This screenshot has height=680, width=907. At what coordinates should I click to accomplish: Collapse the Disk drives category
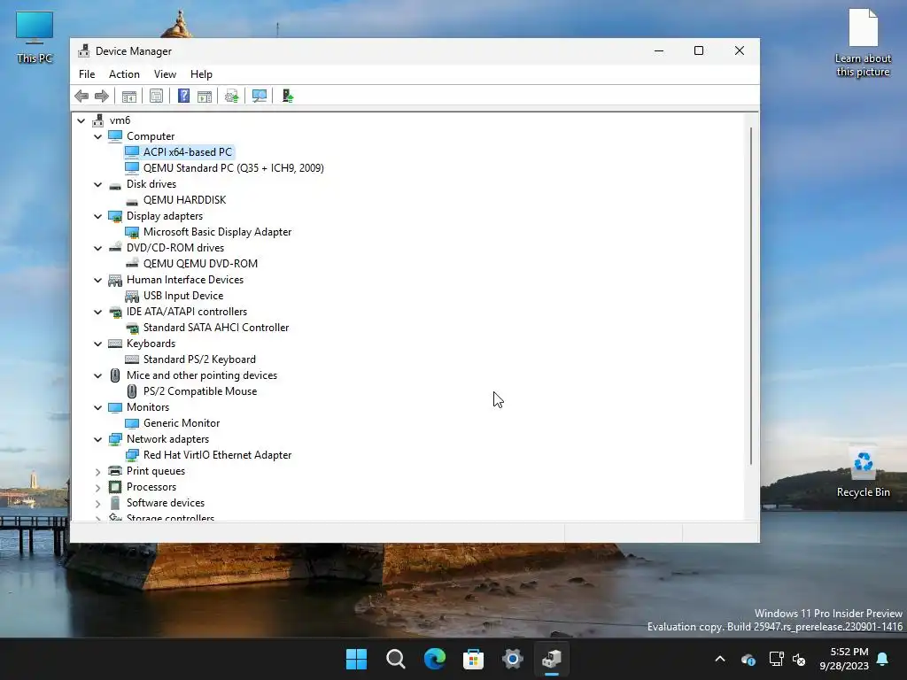pyautogui.click(x=97, y=184)
